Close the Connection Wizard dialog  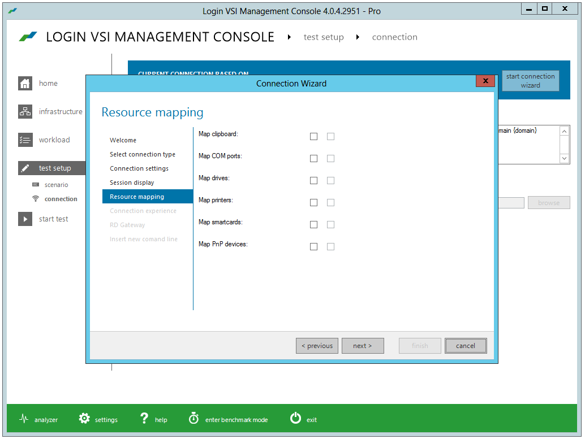[x=485, y=81]
